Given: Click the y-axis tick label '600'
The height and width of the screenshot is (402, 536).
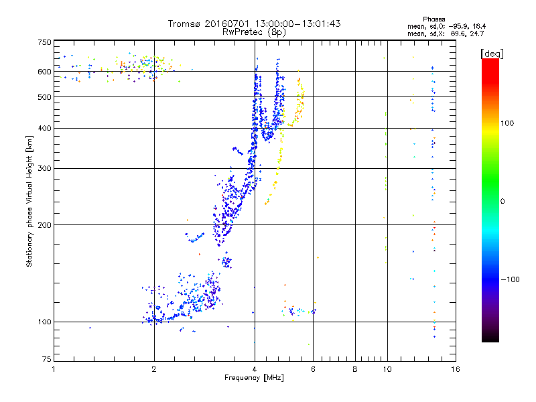Looking at the screenshot, I should click(44, 72).
